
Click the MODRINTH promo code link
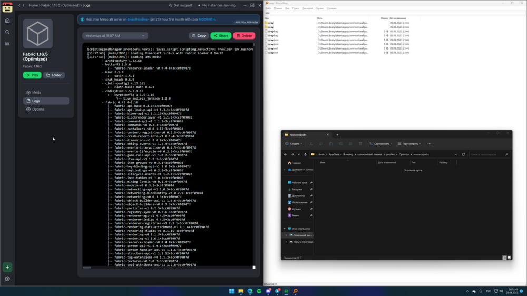(x=207, y=19)
